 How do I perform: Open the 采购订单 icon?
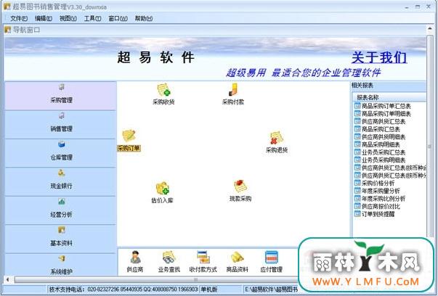(x=129, y=140)
